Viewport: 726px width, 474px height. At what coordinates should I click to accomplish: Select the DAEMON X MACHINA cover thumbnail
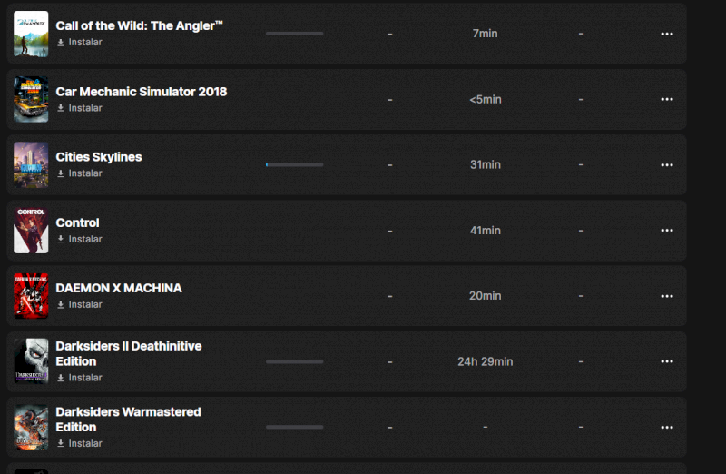pyautogui.click(x=31, y=296)
